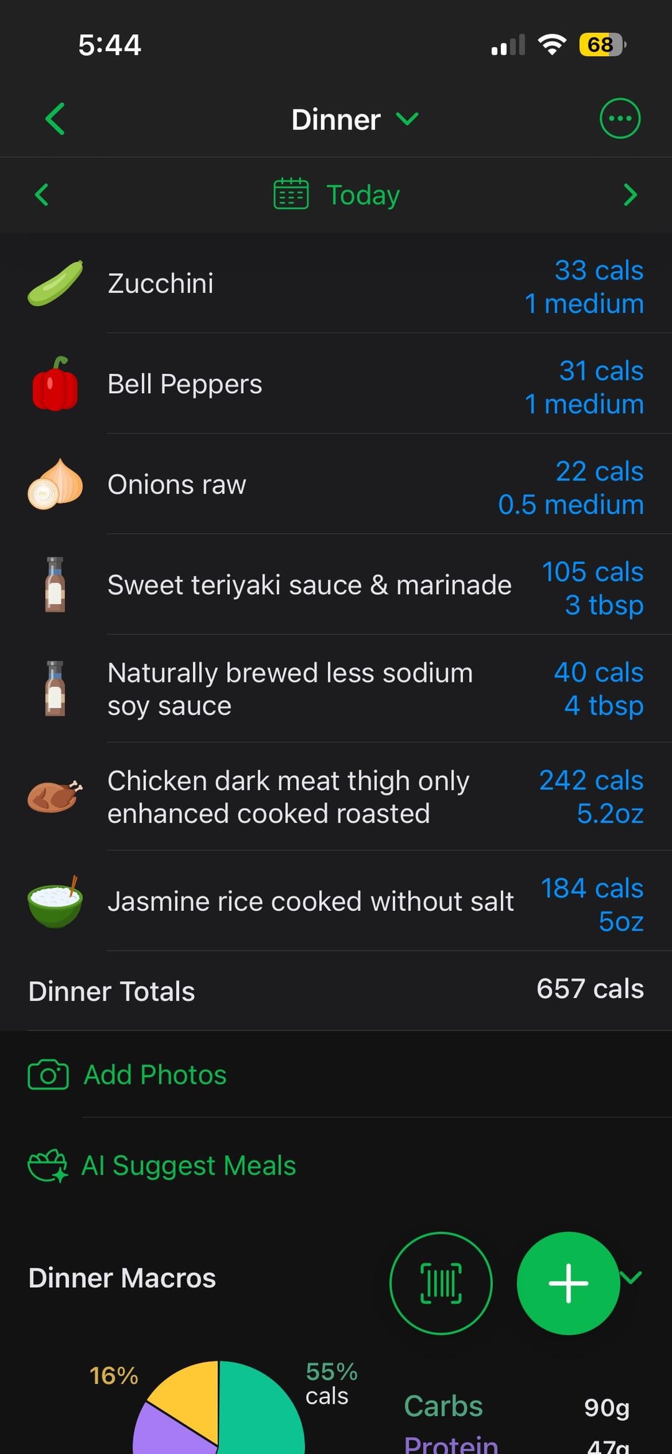Tap the Add Photos link
This screenshot has height=1454, width=672.
155,1074
